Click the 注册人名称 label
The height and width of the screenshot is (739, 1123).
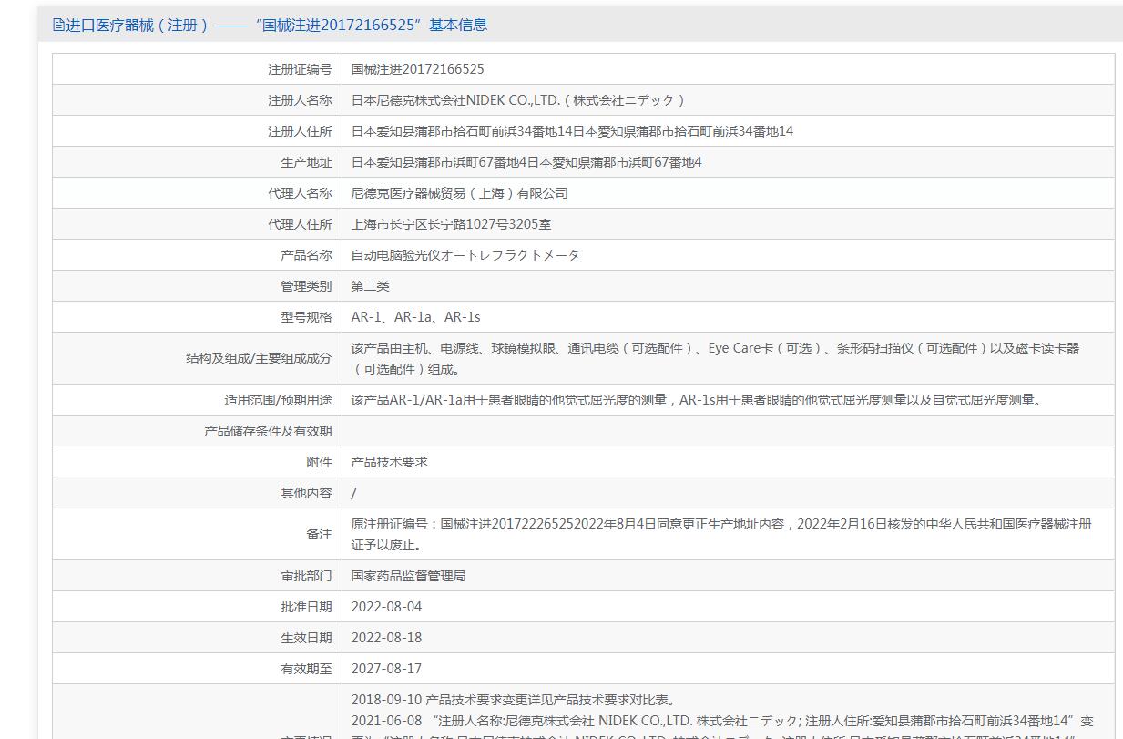coord(300,100)
